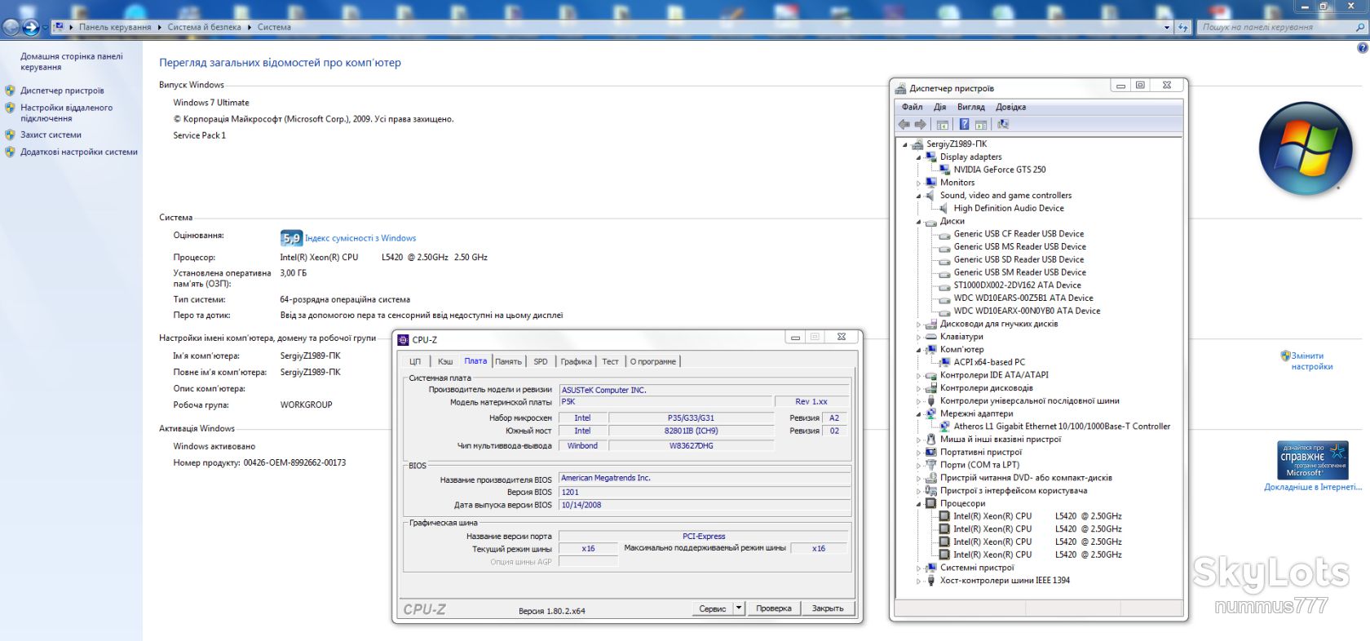The width and height of the screenshot is (1370, 641).
Task: Switch to the Память tab in CPU-Z
Action: click(x=508, y=361)
